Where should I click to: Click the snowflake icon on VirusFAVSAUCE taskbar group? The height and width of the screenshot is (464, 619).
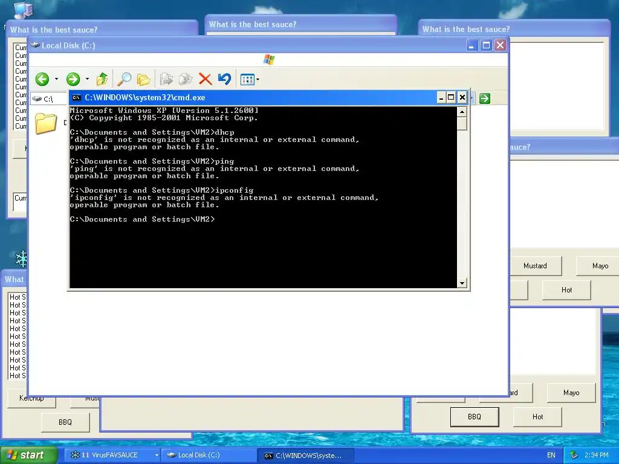tap(74, 455)
